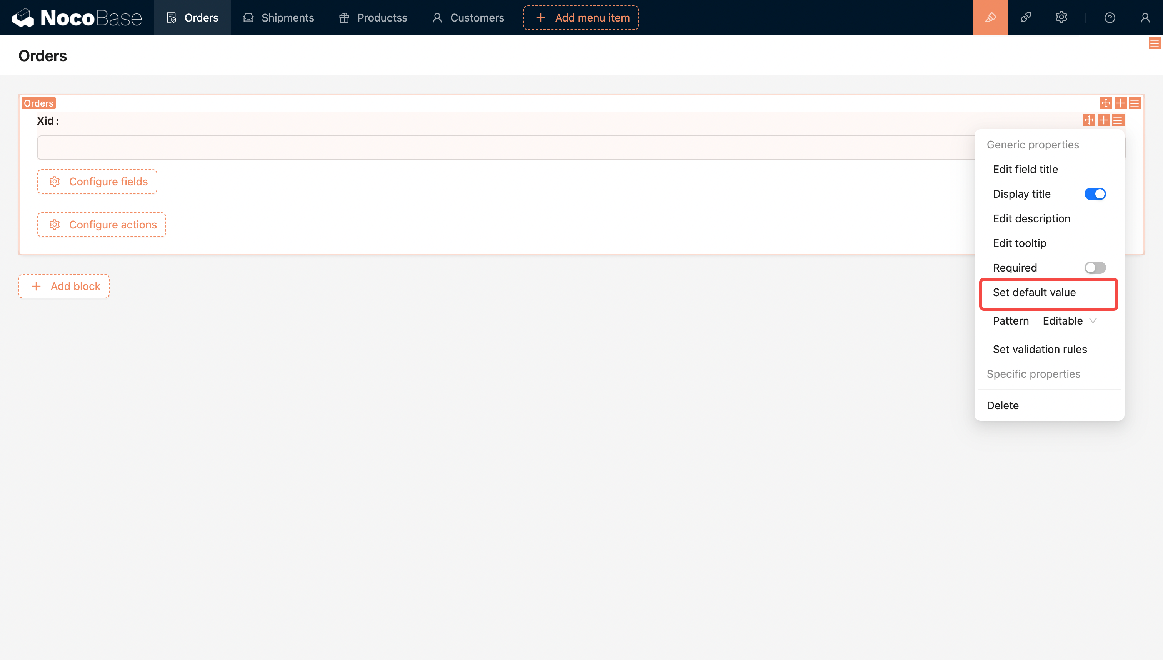Screen dimensions: 1163x660
Task: Click the page settings icon at top right
Action: pyautogui.click(x=1155, y=43)
